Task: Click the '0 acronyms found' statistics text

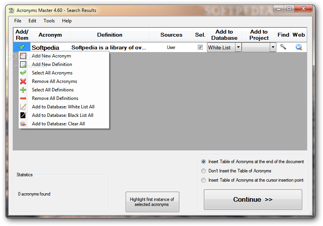Action: [34, 194]
